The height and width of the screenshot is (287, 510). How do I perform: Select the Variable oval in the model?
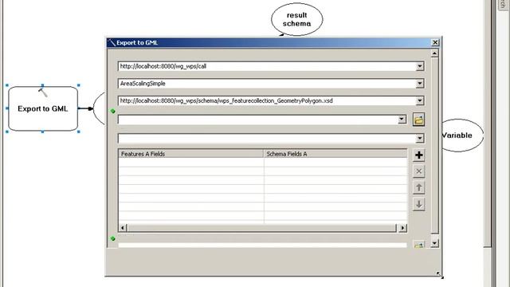[x=462, y=136]
